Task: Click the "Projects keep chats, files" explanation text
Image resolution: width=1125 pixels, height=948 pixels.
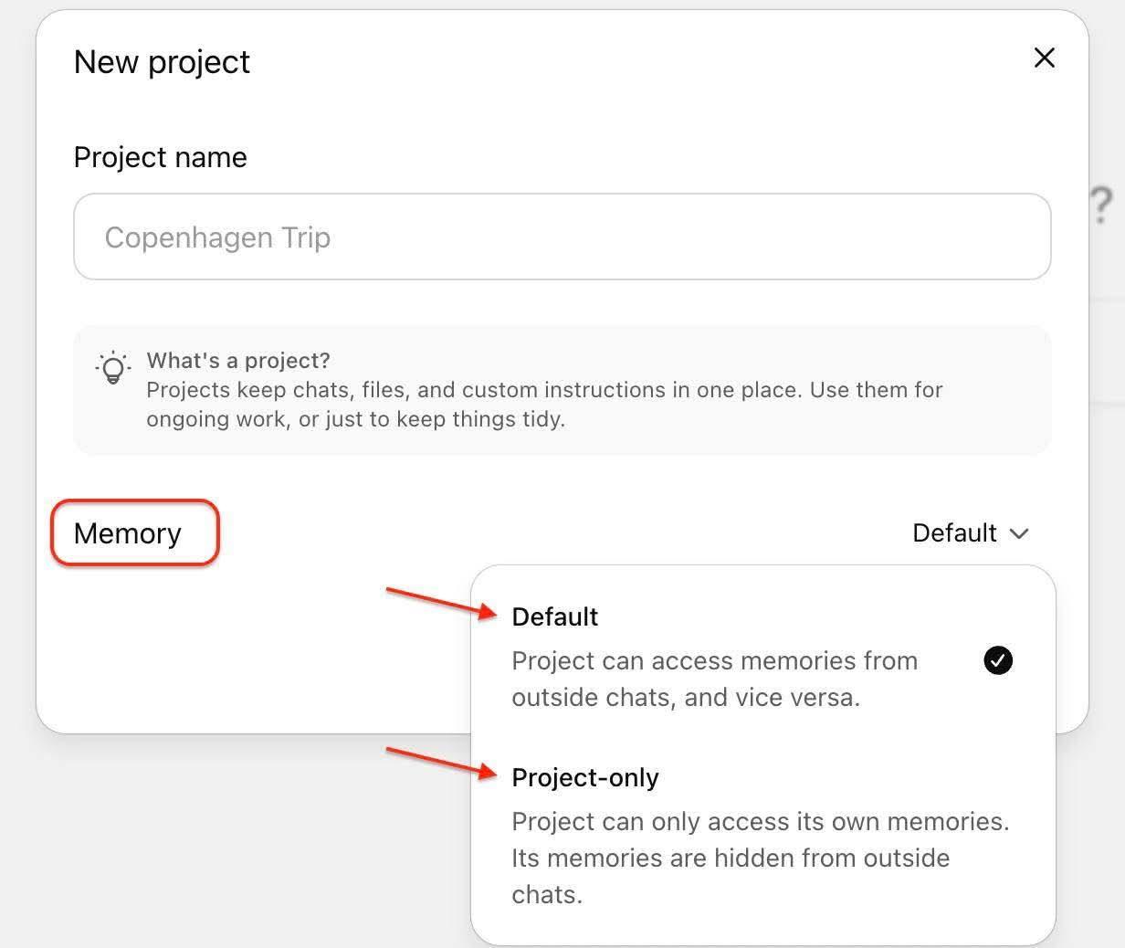Action: coord(544,390)
